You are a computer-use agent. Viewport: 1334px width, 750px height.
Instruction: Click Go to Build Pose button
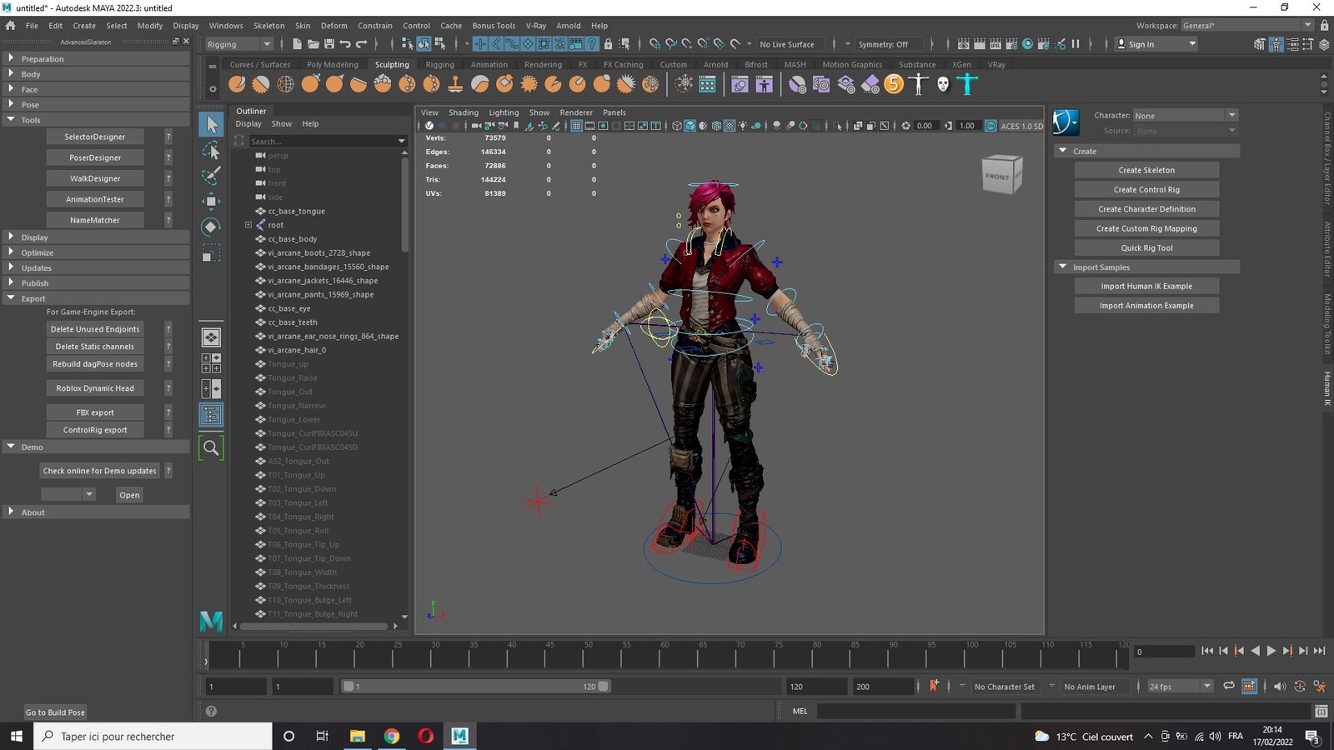coord(55,712)
